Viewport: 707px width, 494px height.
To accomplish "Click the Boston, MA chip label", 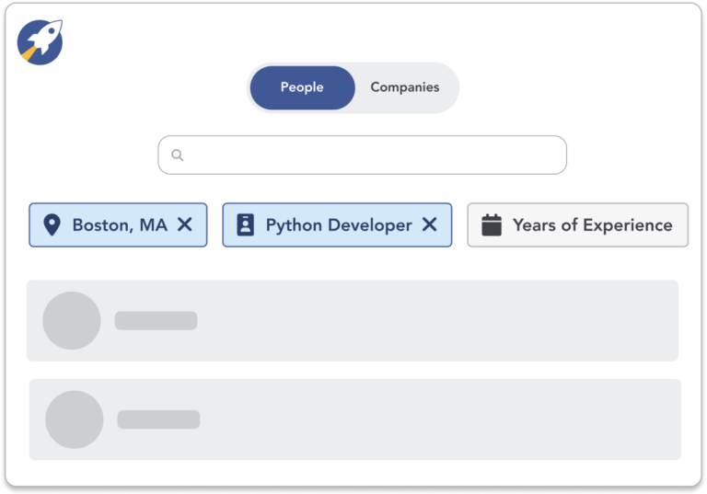I will pyautogui.click(x=120, y=224).
